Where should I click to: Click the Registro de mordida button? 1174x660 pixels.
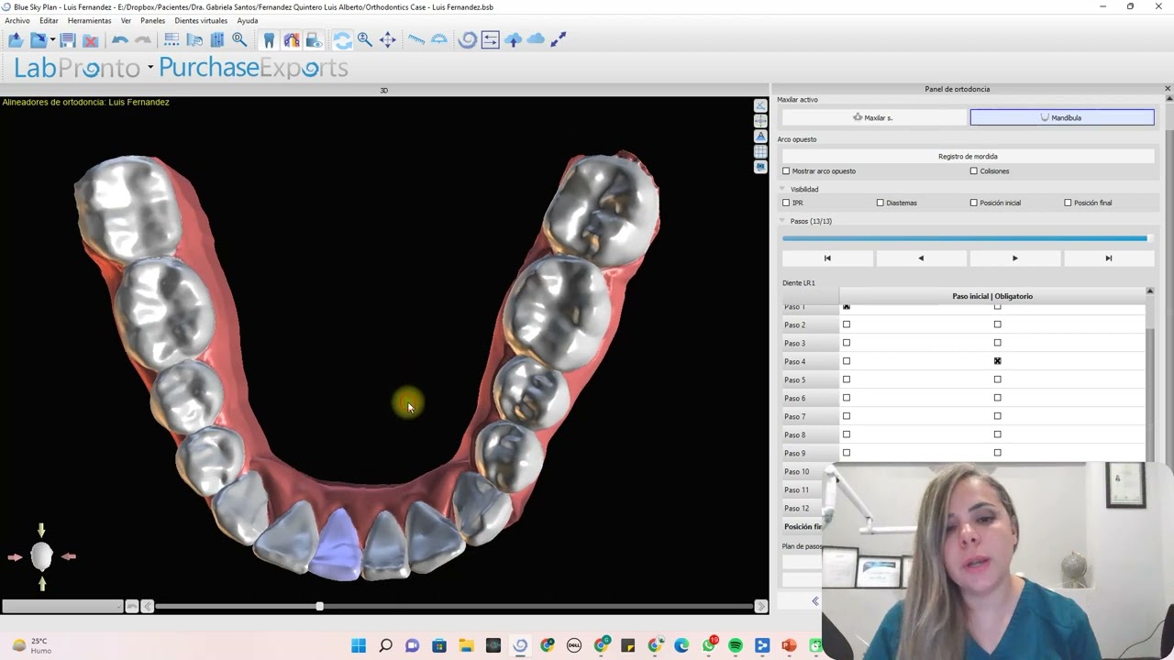[968, 156]
